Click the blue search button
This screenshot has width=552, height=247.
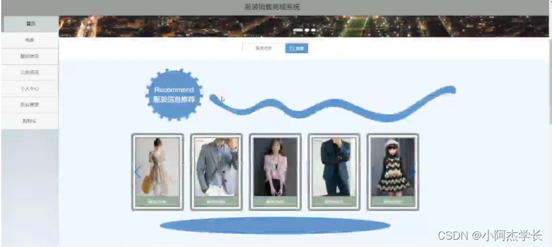[x=296, y=48]
